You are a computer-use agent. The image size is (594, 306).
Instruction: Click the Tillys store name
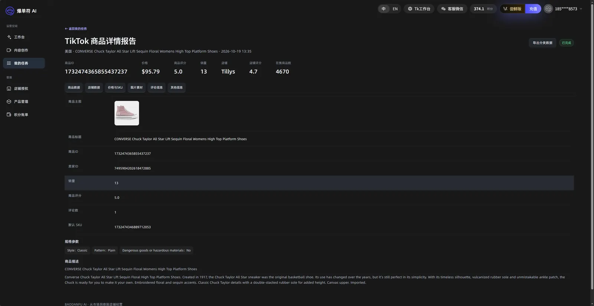click(228, 72)
